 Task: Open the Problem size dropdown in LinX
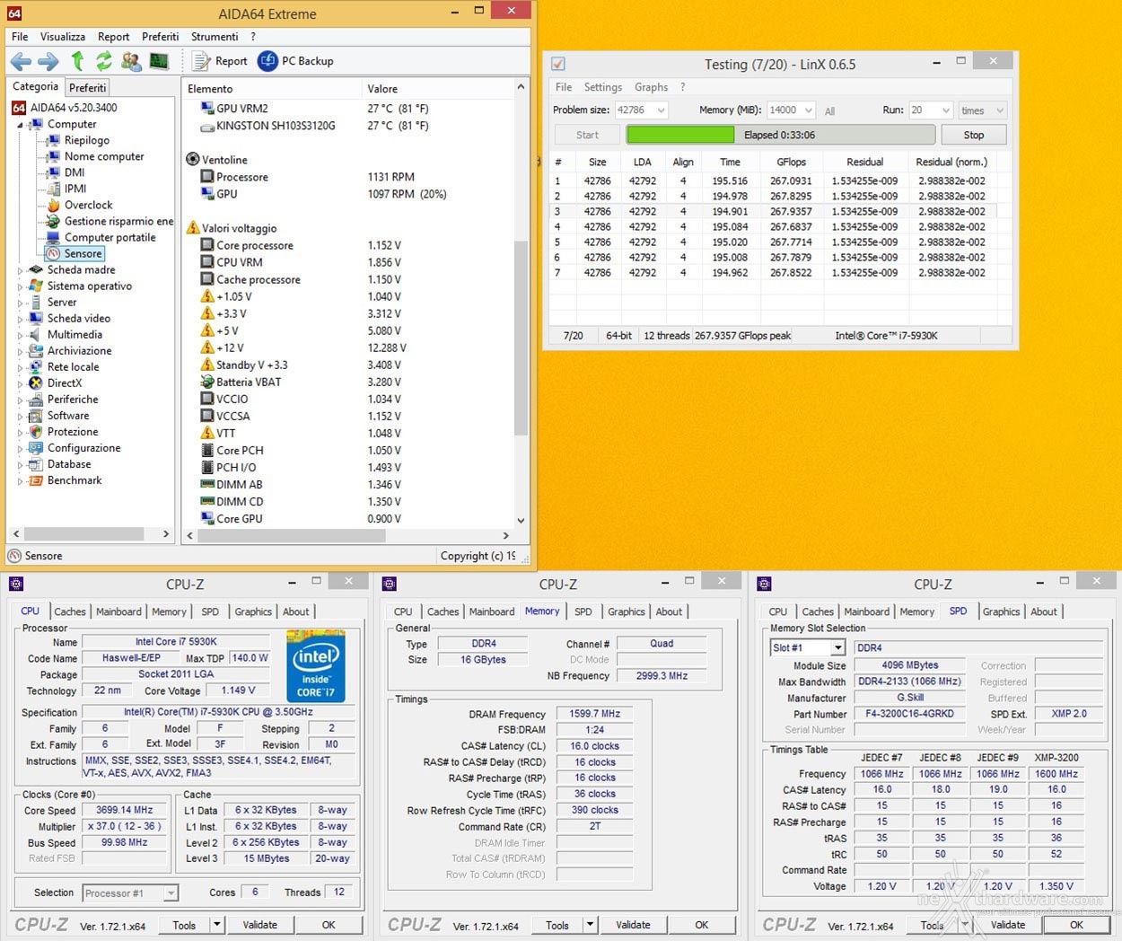pos(662,110)
